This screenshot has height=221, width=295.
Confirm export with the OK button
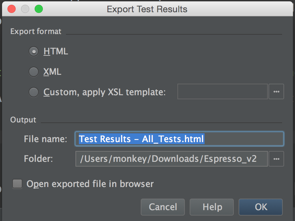(x=261, y=207)
